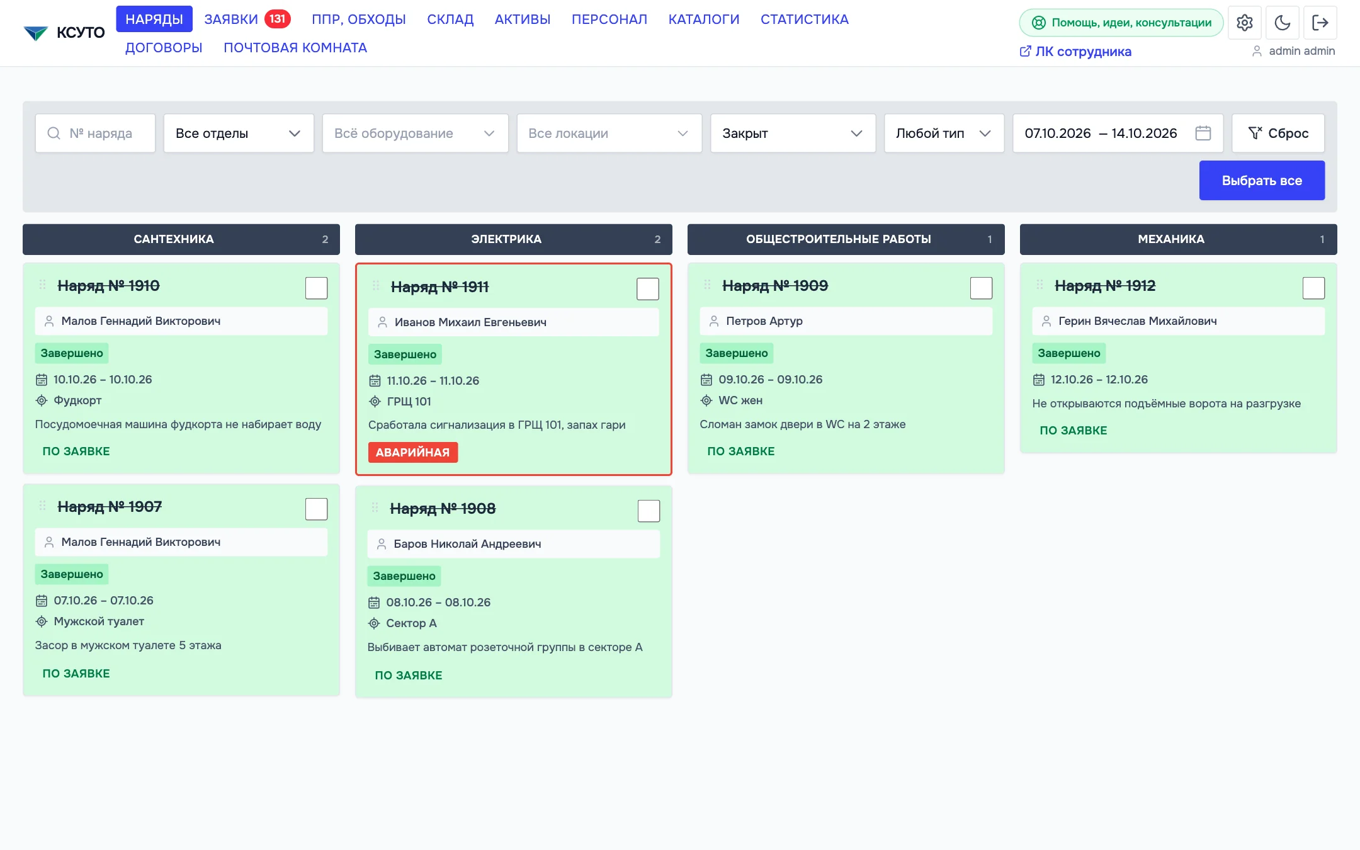This screenshot has width=1360, height=850.
Task: Click user icon next to admin admin
Action: click(1257, 51)
